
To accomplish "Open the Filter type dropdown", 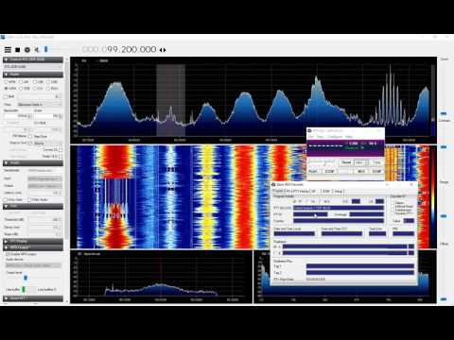I will [x=40, y=105].
